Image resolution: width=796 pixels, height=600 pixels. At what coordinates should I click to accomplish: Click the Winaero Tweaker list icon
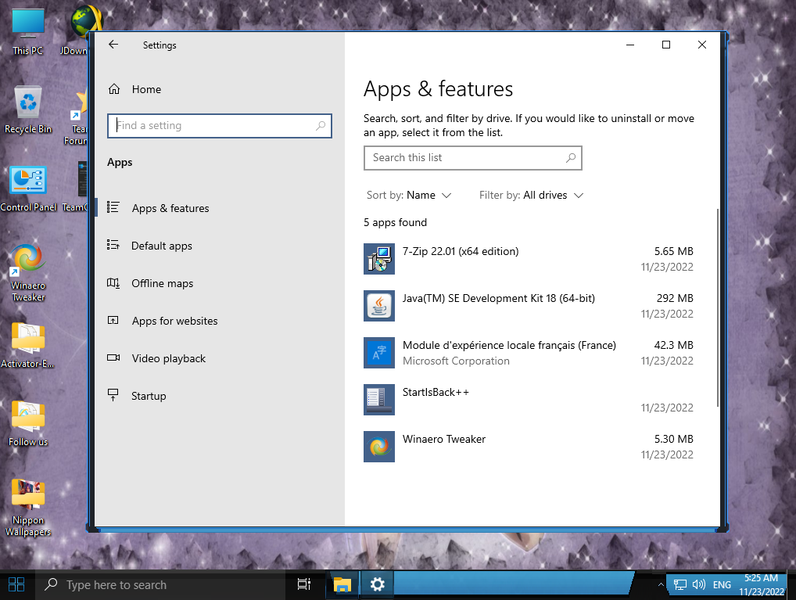click(x=379, y=447)
